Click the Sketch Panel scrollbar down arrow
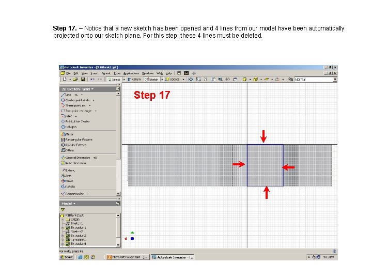The height and width of the screenshot is (279, 372). coord(118,194)
